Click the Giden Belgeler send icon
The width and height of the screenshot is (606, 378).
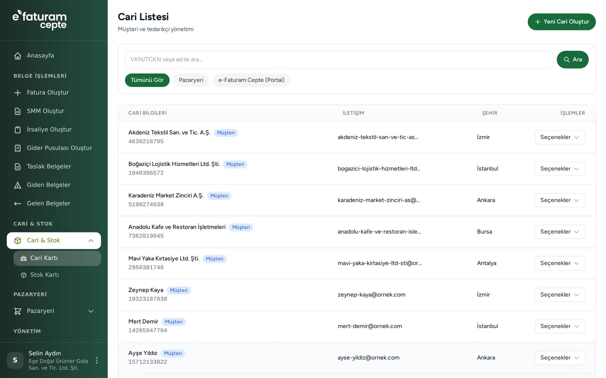pos(17,185)
